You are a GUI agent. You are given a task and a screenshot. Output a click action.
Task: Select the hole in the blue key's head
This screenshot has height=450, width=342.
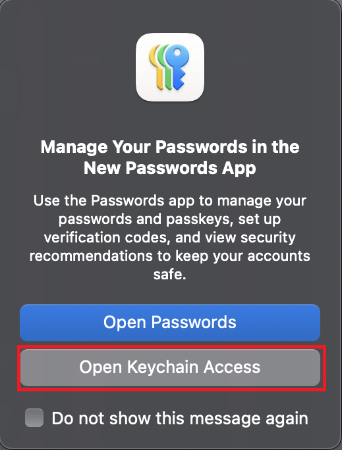[x=177, y=53]
